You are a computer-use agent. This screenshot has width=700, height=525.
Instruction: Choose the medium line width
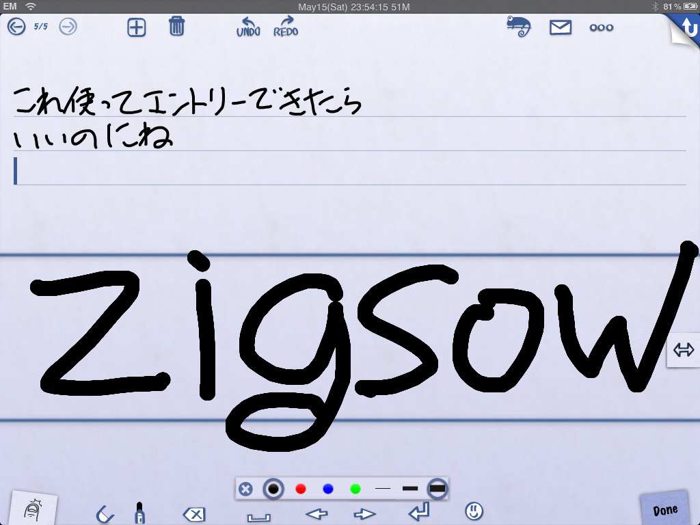(410, 489)
